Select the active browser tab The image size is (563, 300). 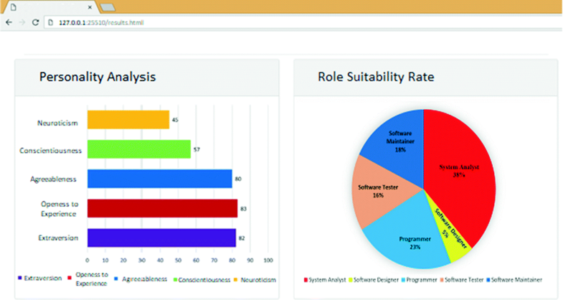[x=50, y=7]
